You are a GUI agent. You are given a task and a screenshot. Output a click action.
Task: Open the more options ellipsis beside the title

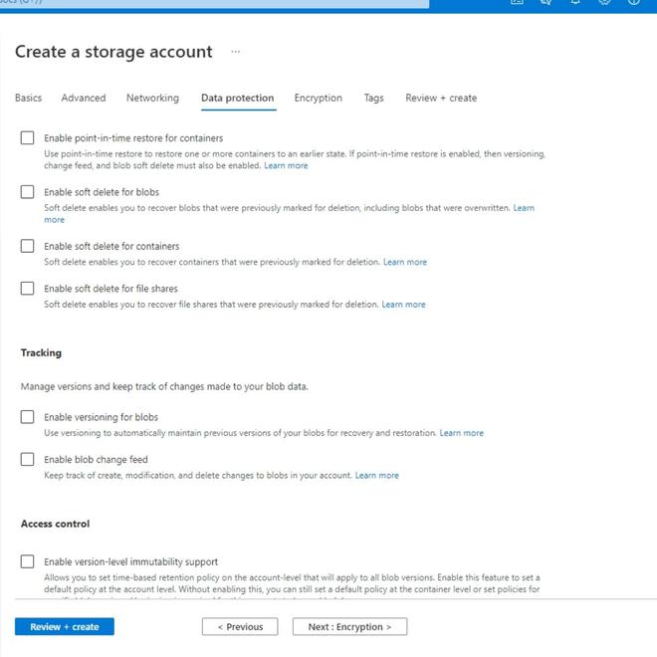click(235, 52)
